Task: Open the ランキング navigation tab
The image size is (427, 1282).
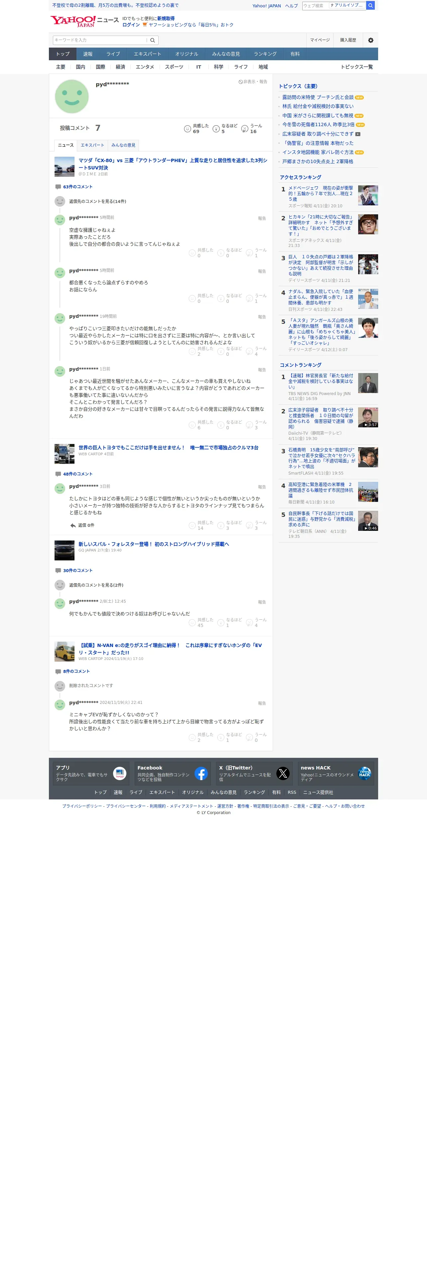Action: [x=265, y=54]
